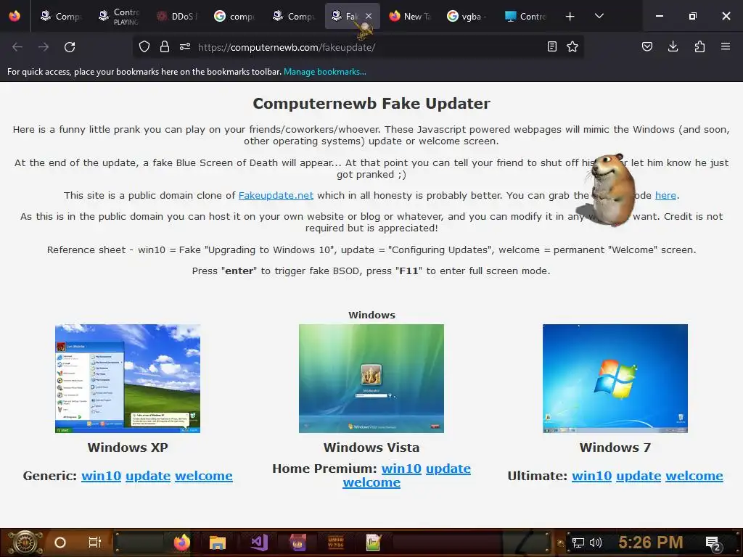
Task: Open Firefox application hamburger menu
Action: 726,47
